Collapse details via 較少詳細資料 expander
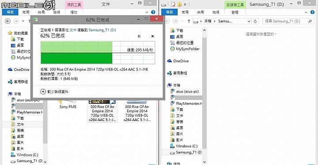 (x=54, y=92)
